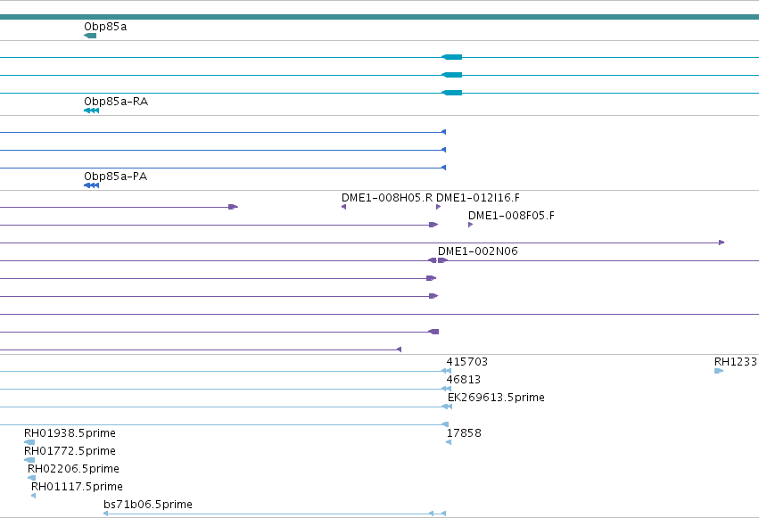Select the RH02206.5prime label
This screenshot has width=759, height=518.
click(x=73, y=469)
